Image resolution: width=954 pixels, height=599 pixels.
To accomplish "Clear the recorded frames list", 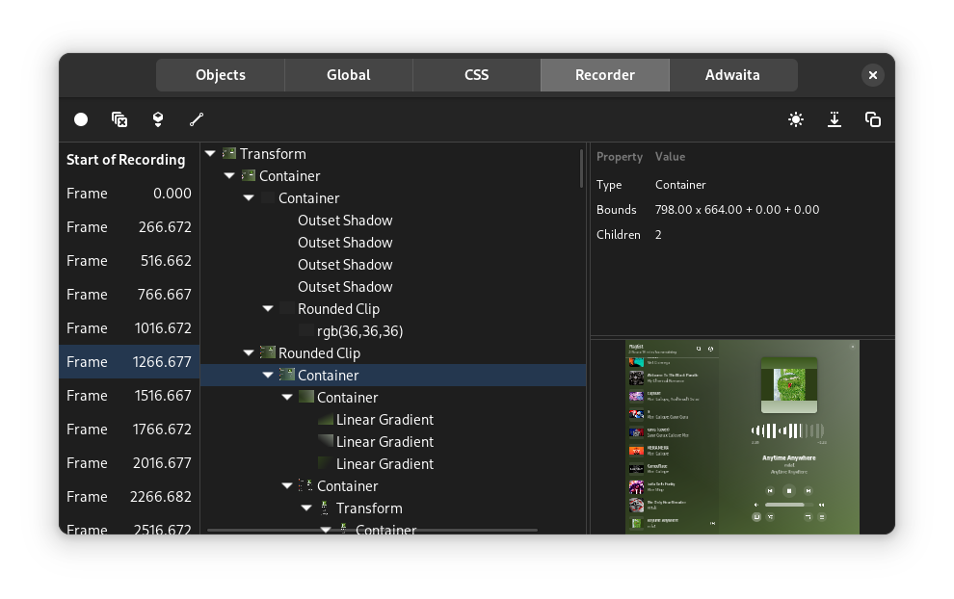I will click(119, 119).
